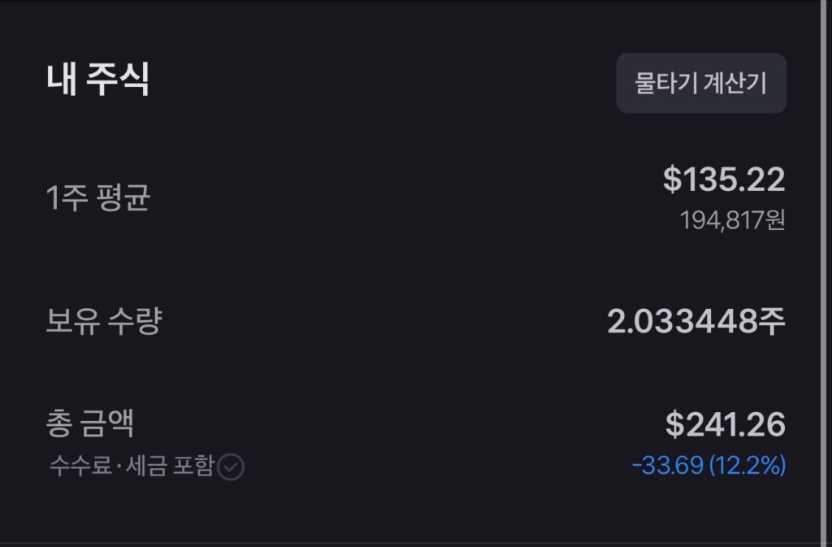
Task: Tap the $241.26 total amount value
Action: coord(727,423)
